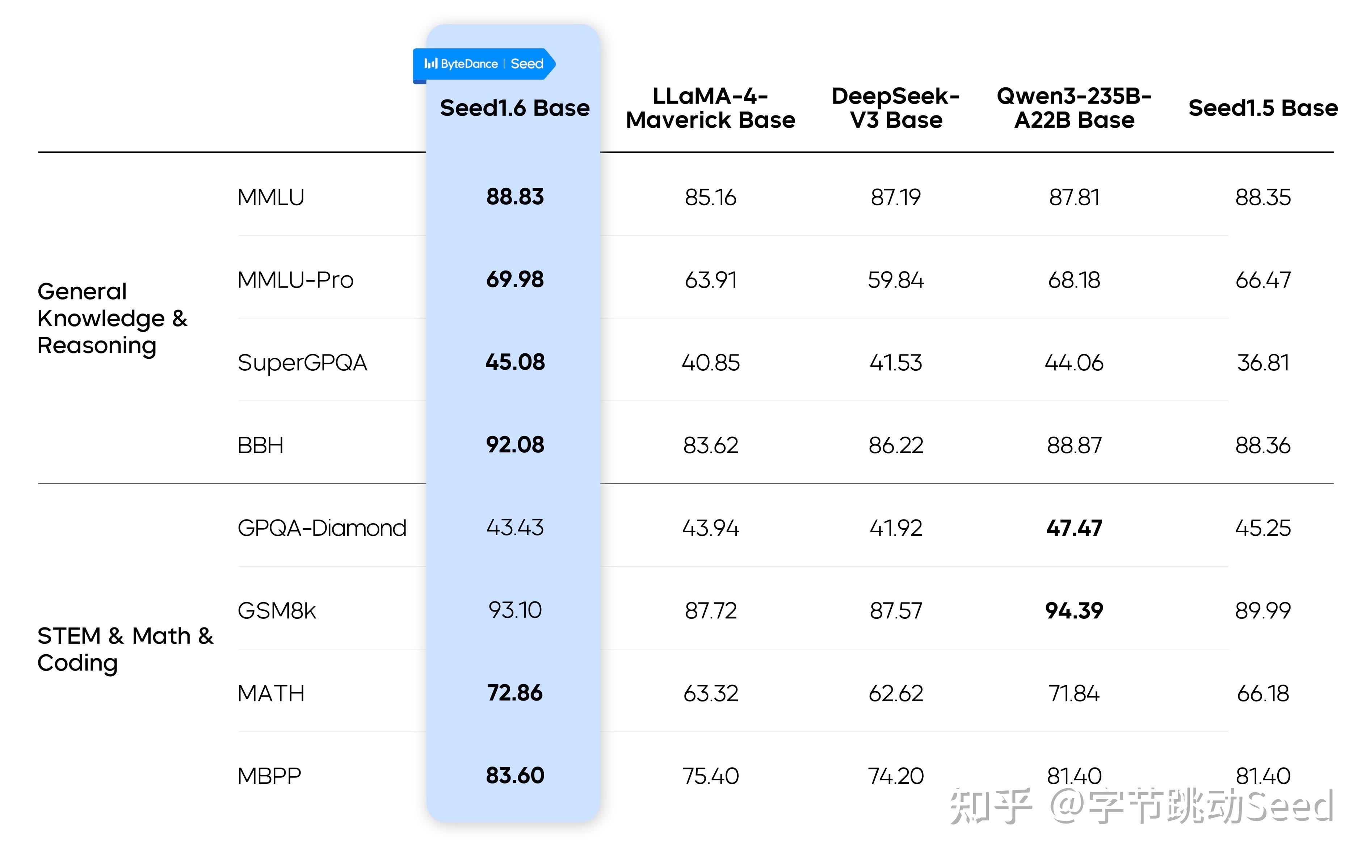Click the bold 47.47 GPQA-Diamond score
This screenshot has height=861, width=1370.
point(1074,528)
